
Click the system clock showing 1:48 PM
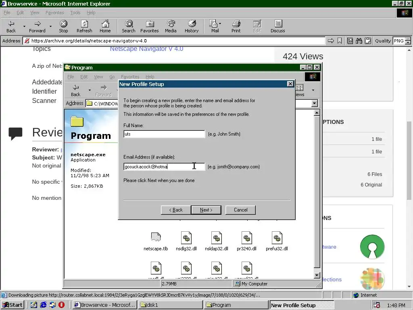(396, 305)
